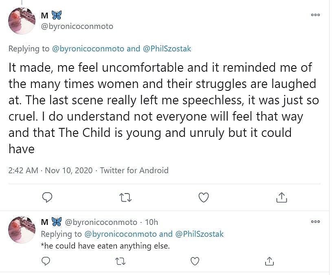Reply to the main tweet

(x=47, y=198)
